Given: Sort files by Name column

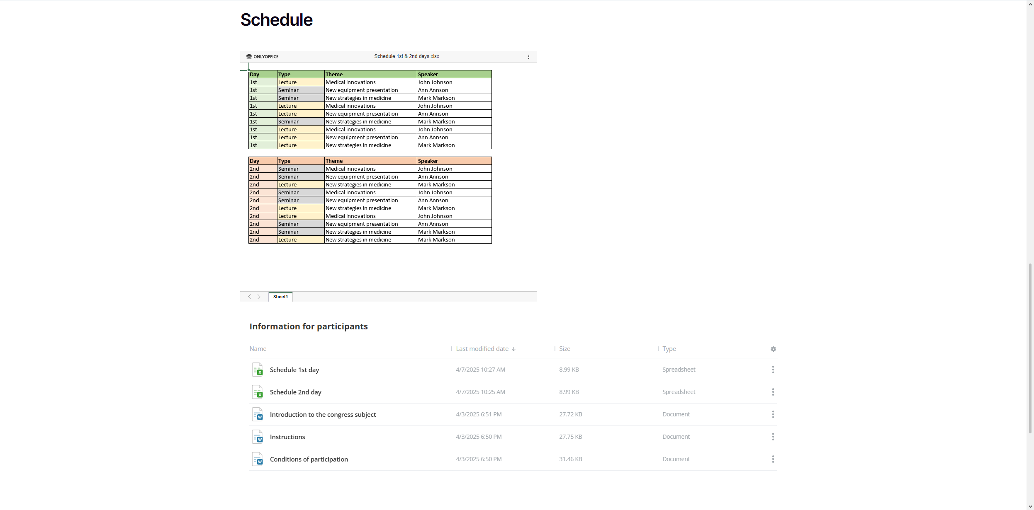Looking at the screenshot, I should pos(258,349).
